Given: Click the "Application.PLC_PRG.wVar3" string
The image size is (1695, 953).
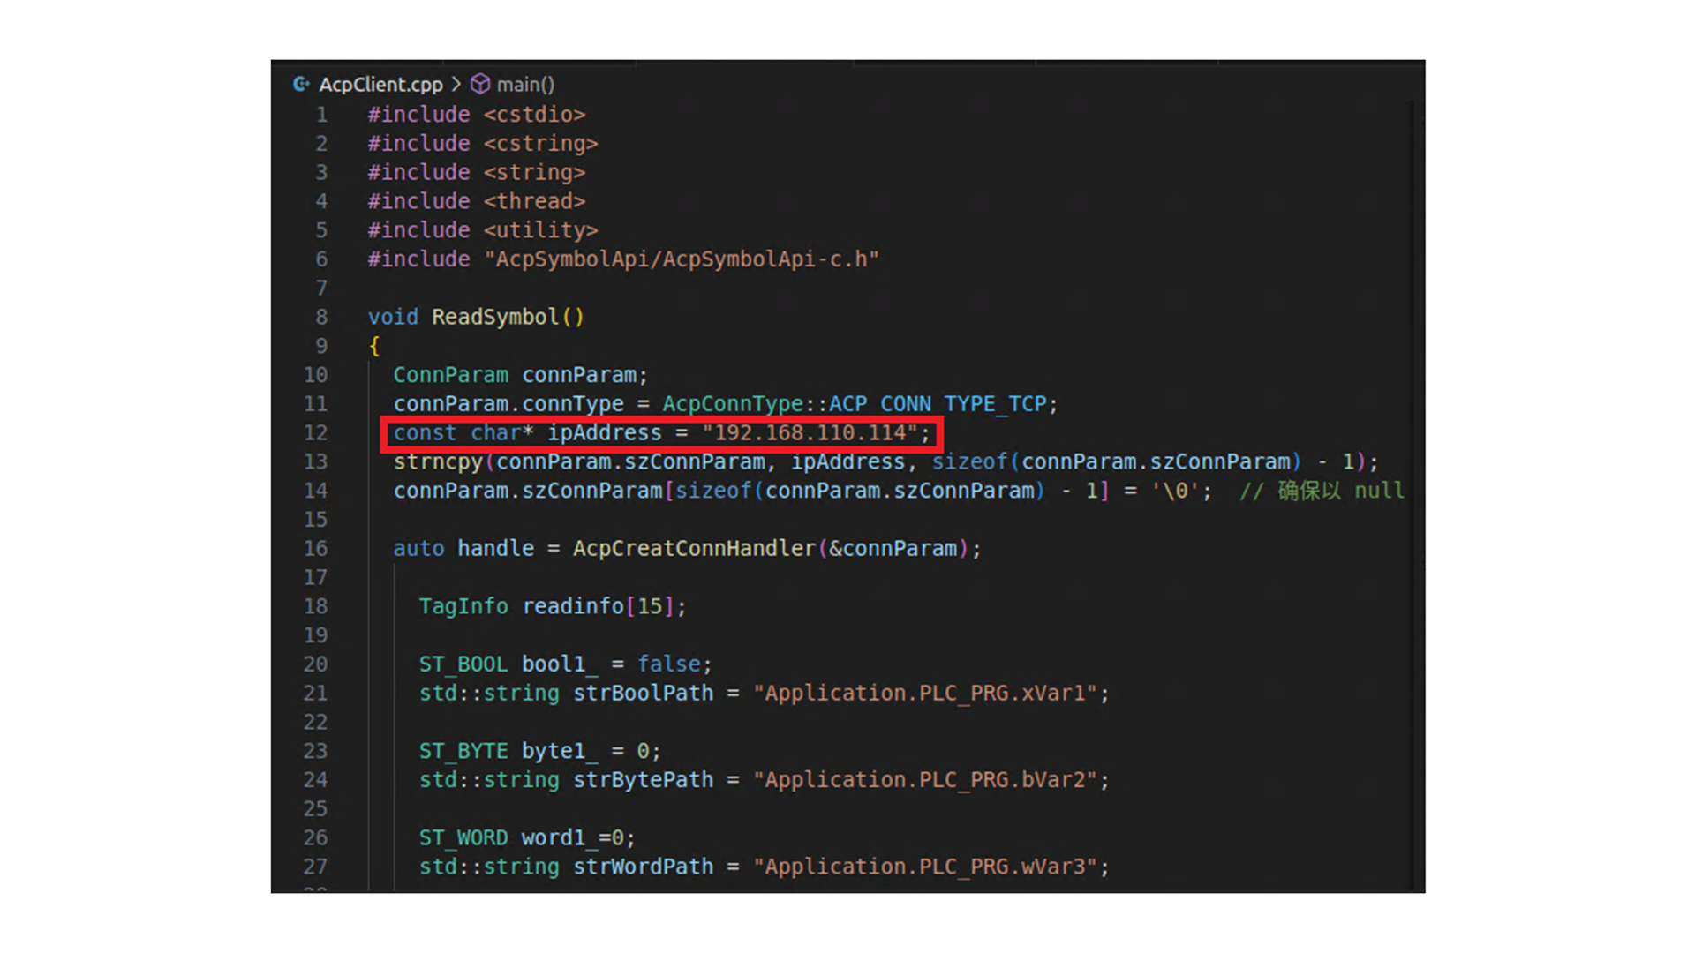Looking at the screenshot, I should 930,867.
